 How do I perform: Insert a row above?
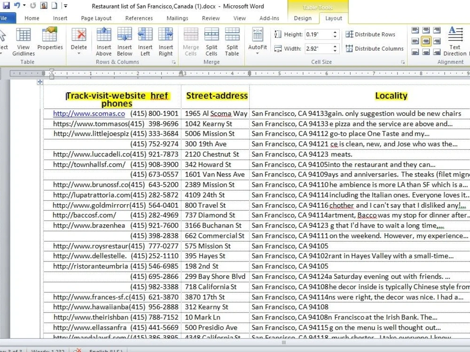point(104,42)
